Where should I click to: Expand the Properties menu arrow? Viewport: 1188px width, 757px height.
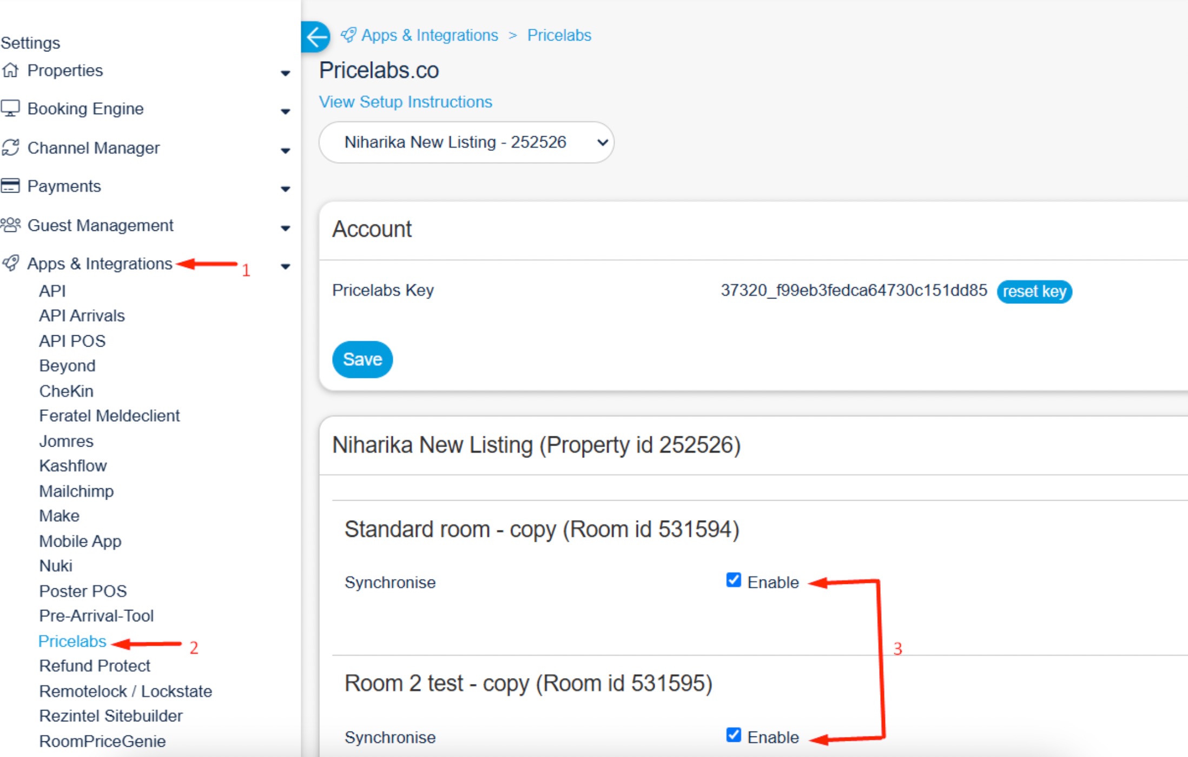tap(286, 73)
